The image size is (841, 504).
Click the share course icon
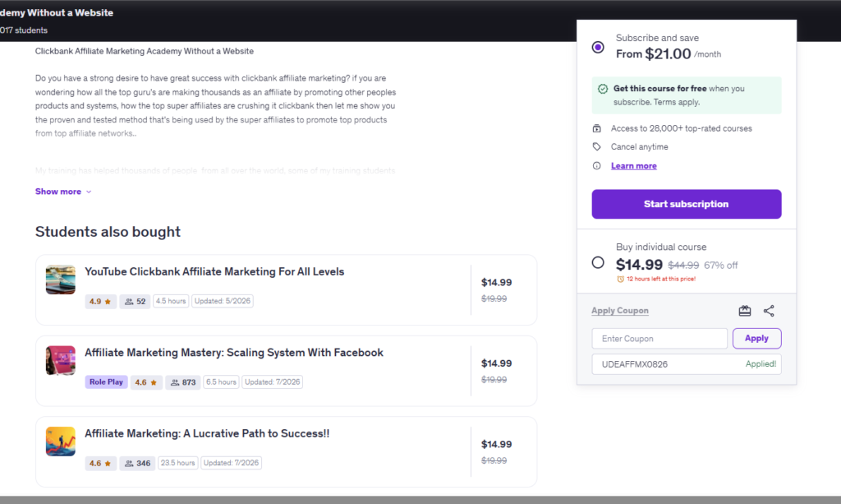(769, 311)
